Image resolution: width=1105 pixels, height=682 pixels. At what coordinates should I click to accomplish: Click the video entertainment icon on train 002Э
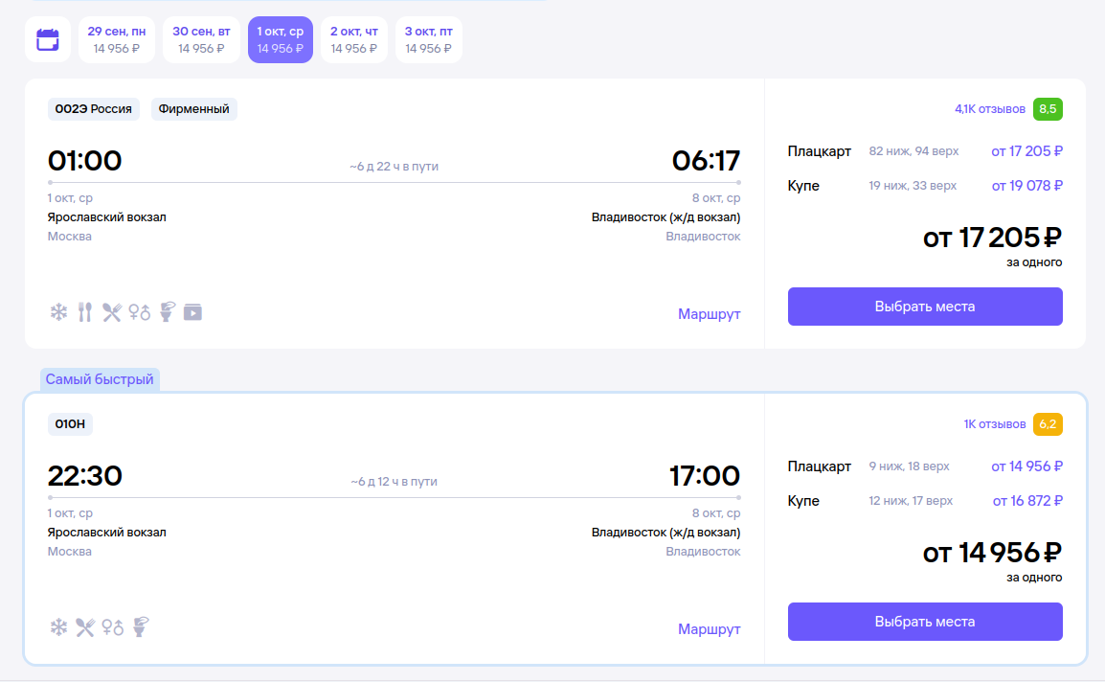click(192, 311)
